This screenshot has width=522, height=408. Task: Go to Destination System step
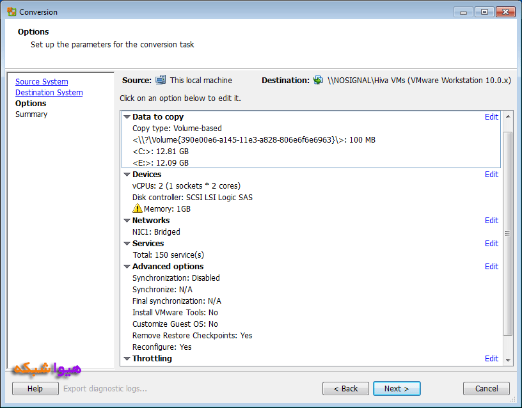pyautogui.click(x=49, y=93)
